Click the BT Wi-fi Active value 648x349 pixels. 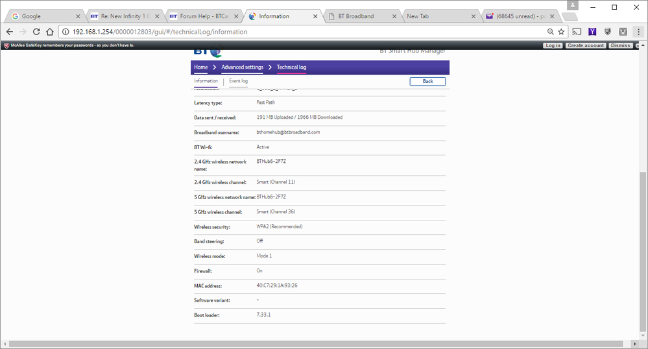(263, 147)
